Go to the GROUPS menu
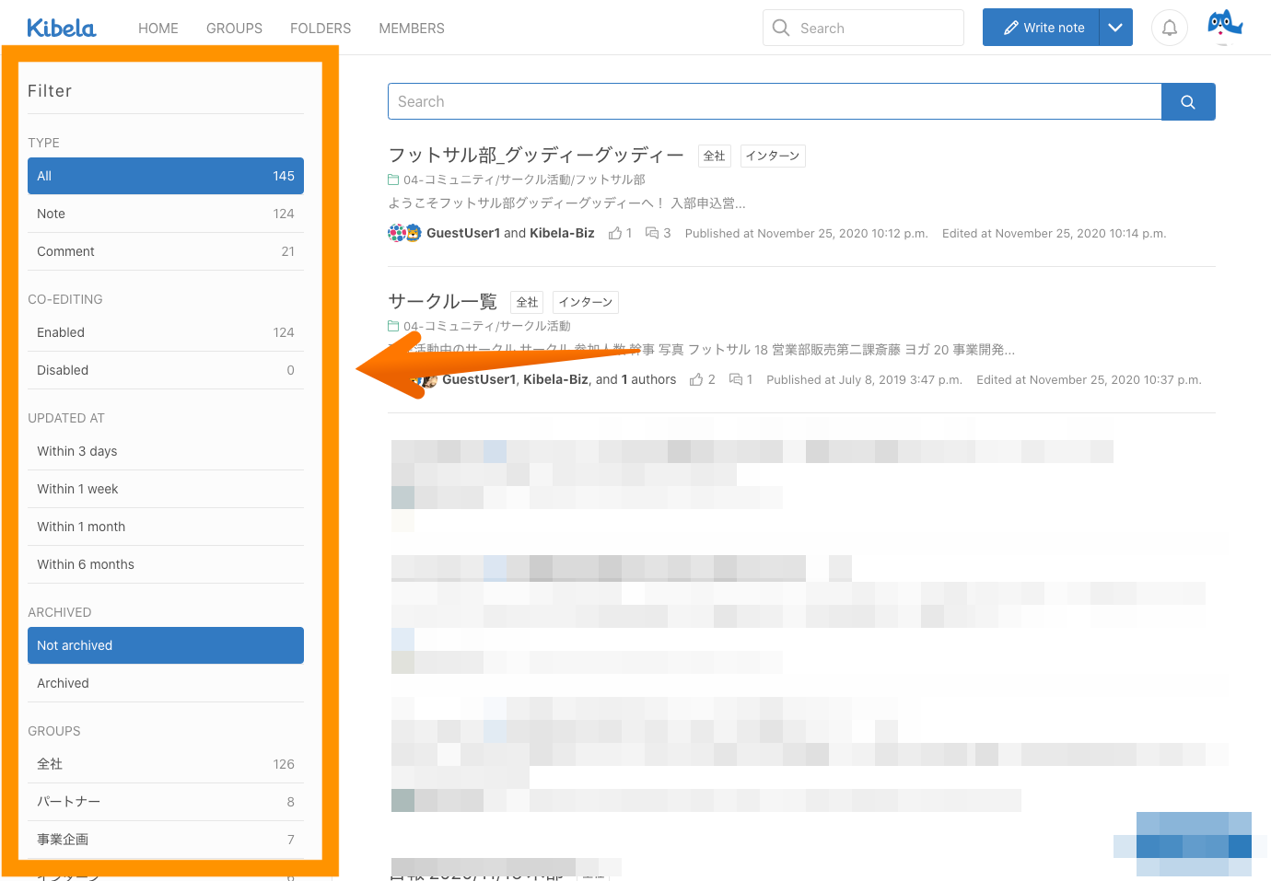Image resolution: width=1271 pixels, height=881 pixels. (x=234, y=29)
